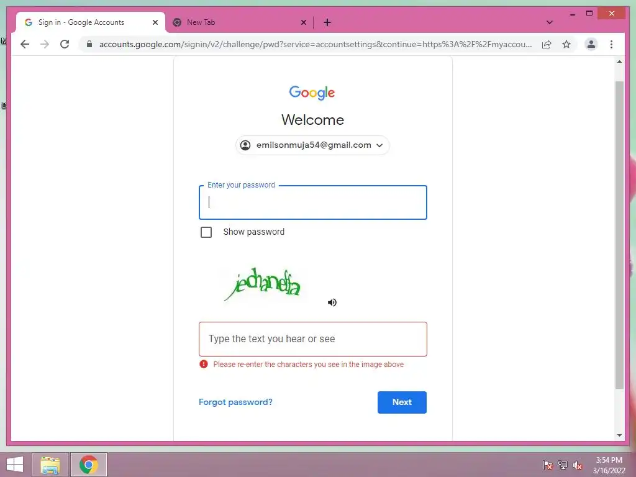The height and width of the screenshot is (477, 636).
Task: Click the vertical page scrollbar thumb
Action: coord(619,235)
